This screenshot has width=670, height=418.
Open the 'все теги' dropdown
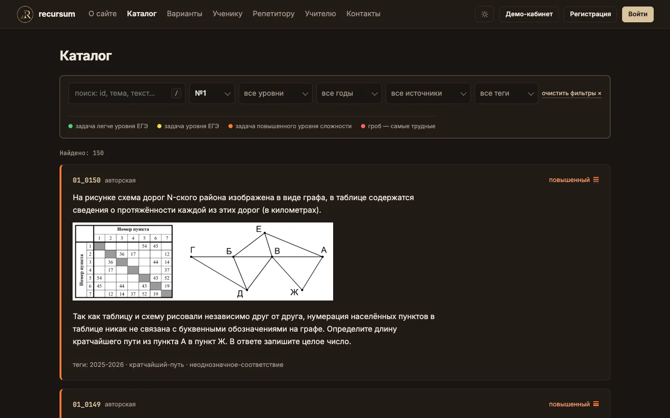[x=506, y=93]
